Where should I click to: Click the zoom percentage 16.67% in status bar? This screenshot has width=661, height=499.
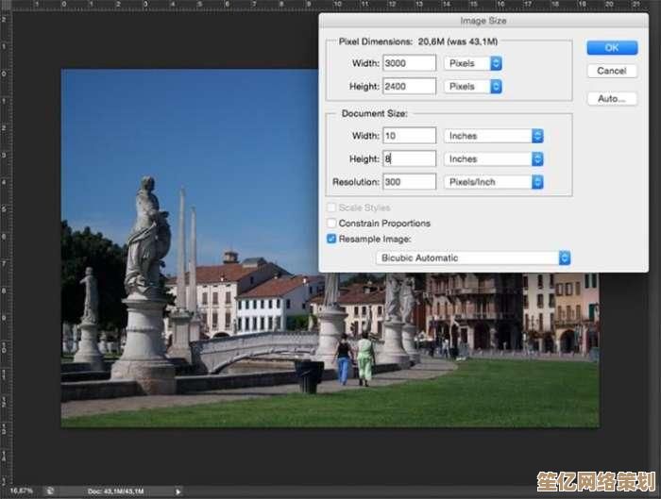[21, 491]
